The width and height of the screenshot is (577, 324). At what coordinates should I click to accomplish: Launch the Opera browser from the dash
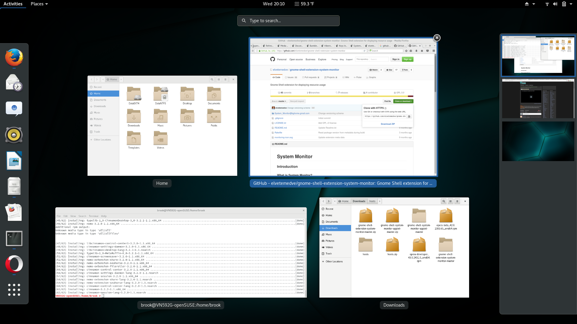pyautogui.click(x=14, y=264)
